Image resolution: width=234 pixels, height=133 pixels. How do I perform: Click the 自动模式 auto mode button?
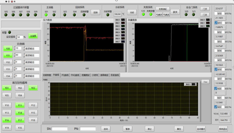[x=201, y=129]
